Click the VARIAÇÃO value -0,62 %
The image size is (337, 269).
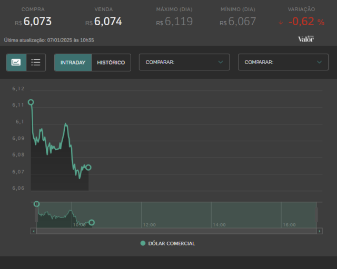306,22
